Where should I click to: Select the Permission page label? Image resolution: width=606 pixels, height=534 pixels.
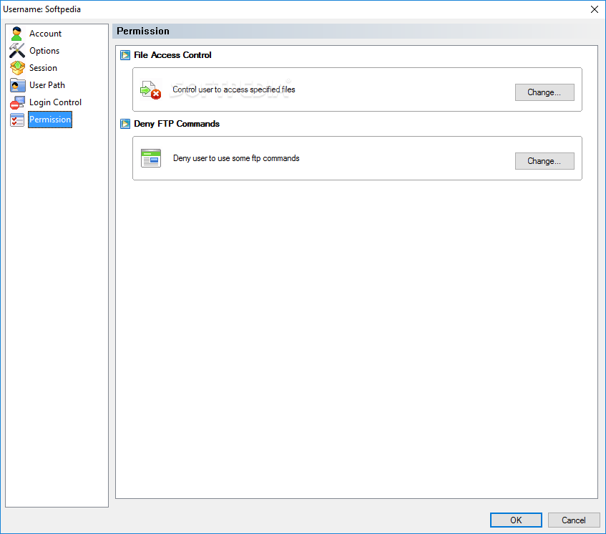(x=50, y=120)
